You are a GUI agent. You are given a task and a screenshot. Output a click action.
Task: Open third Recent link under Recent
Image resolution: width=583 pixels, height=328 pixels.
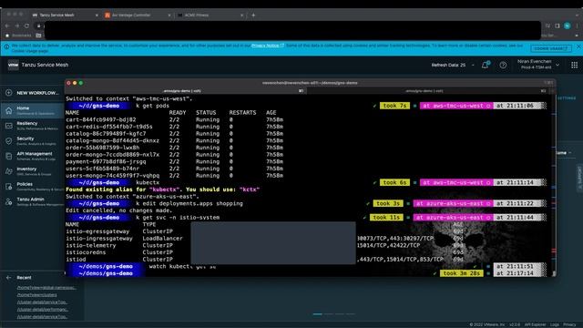click(x=42, y=302)
